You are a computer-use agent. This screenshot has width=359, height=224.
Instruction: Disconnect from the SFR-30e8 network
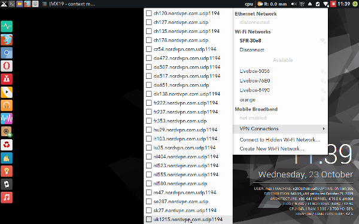pyautogui.click(x=252, y=50)
